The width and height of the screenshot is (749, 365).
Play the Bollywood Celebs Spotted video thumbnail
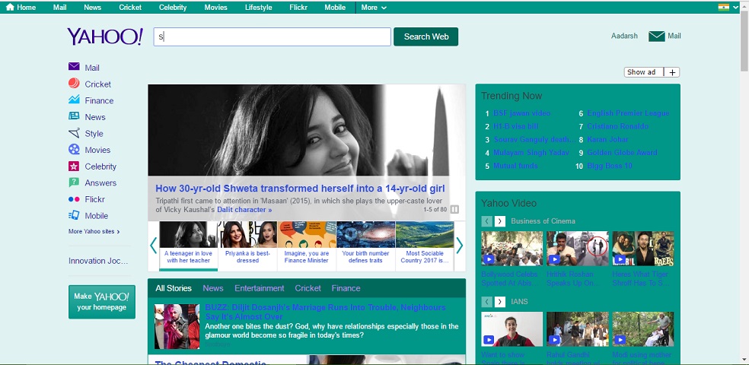point(512,249)
